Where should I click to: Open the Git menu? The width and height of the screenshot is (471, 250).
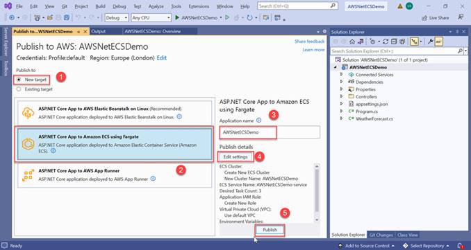point(64,6)
